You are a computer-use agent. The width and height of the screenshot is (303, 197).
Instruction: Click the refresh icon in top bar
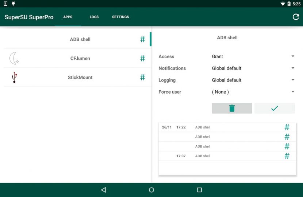point(296,17)
